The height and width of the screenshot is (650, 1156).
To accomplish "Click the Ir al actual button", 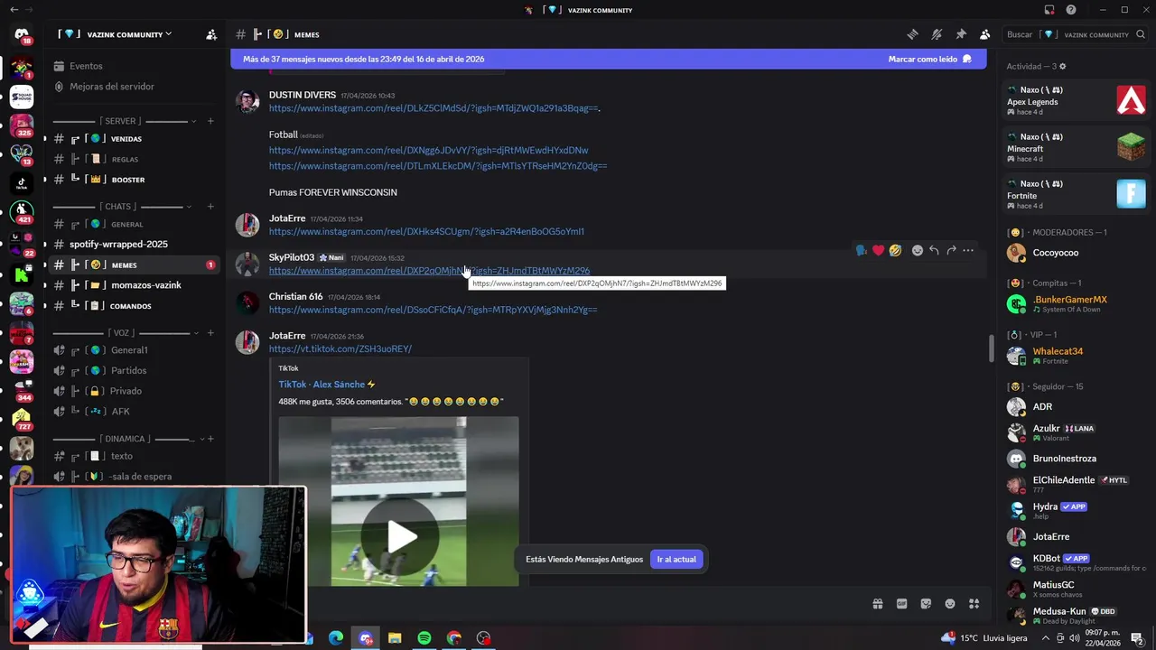I will click(x=676, y=560).
